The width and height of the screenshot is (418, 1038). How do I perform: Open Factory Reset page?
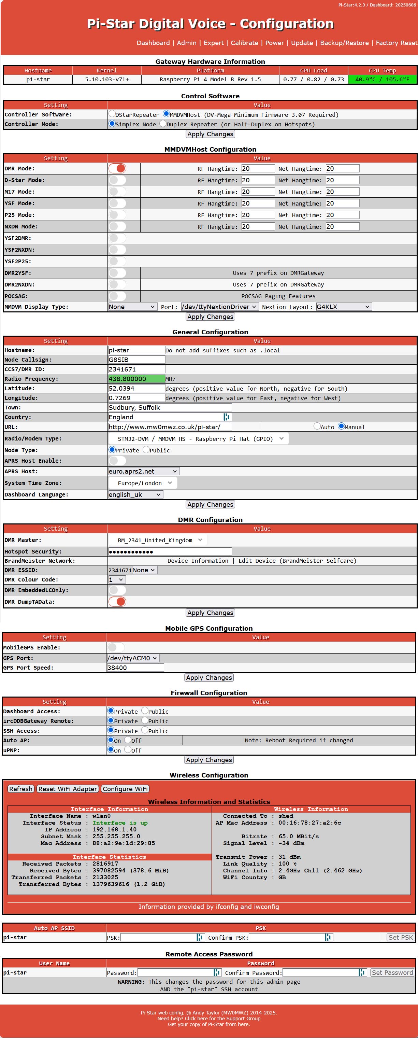[x=396, y=43]
